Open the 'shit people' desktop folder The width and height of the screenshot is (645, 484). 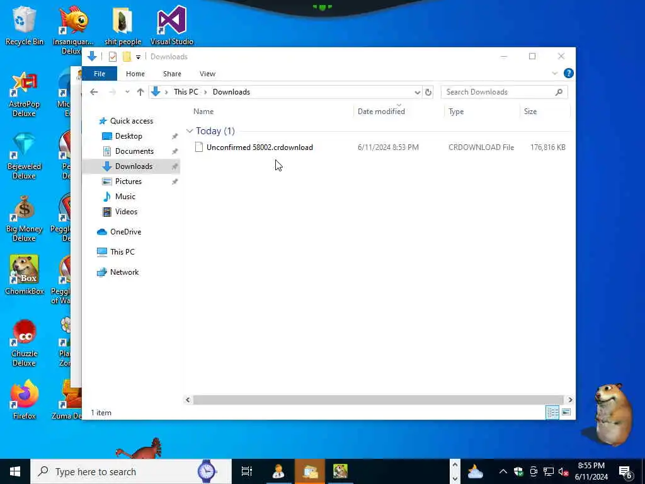tap(123, 25)
